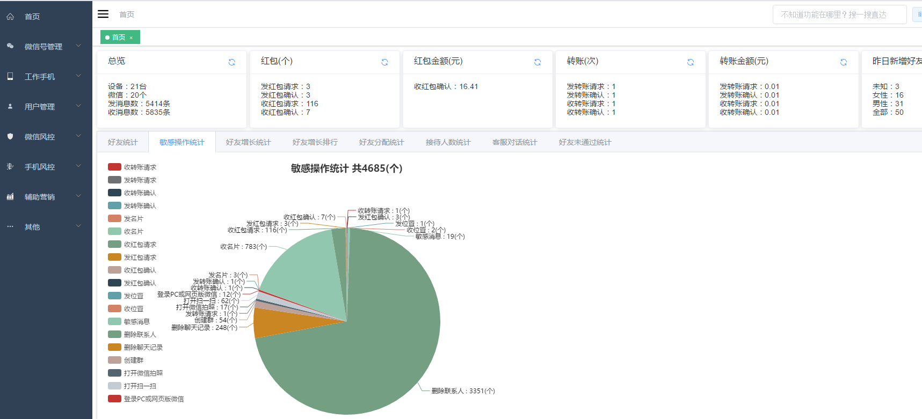Switch to 好友增长统计 tab

(249, 142)
